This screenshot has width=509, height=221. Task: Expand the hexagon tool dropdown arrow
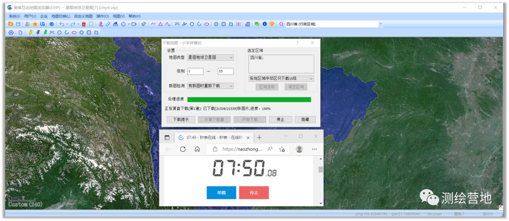click(x=129, y=24)
